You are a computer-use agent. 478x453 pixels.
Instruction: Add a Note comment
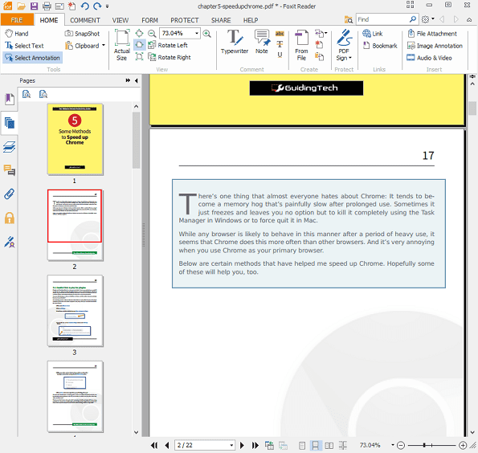[262, 42]
